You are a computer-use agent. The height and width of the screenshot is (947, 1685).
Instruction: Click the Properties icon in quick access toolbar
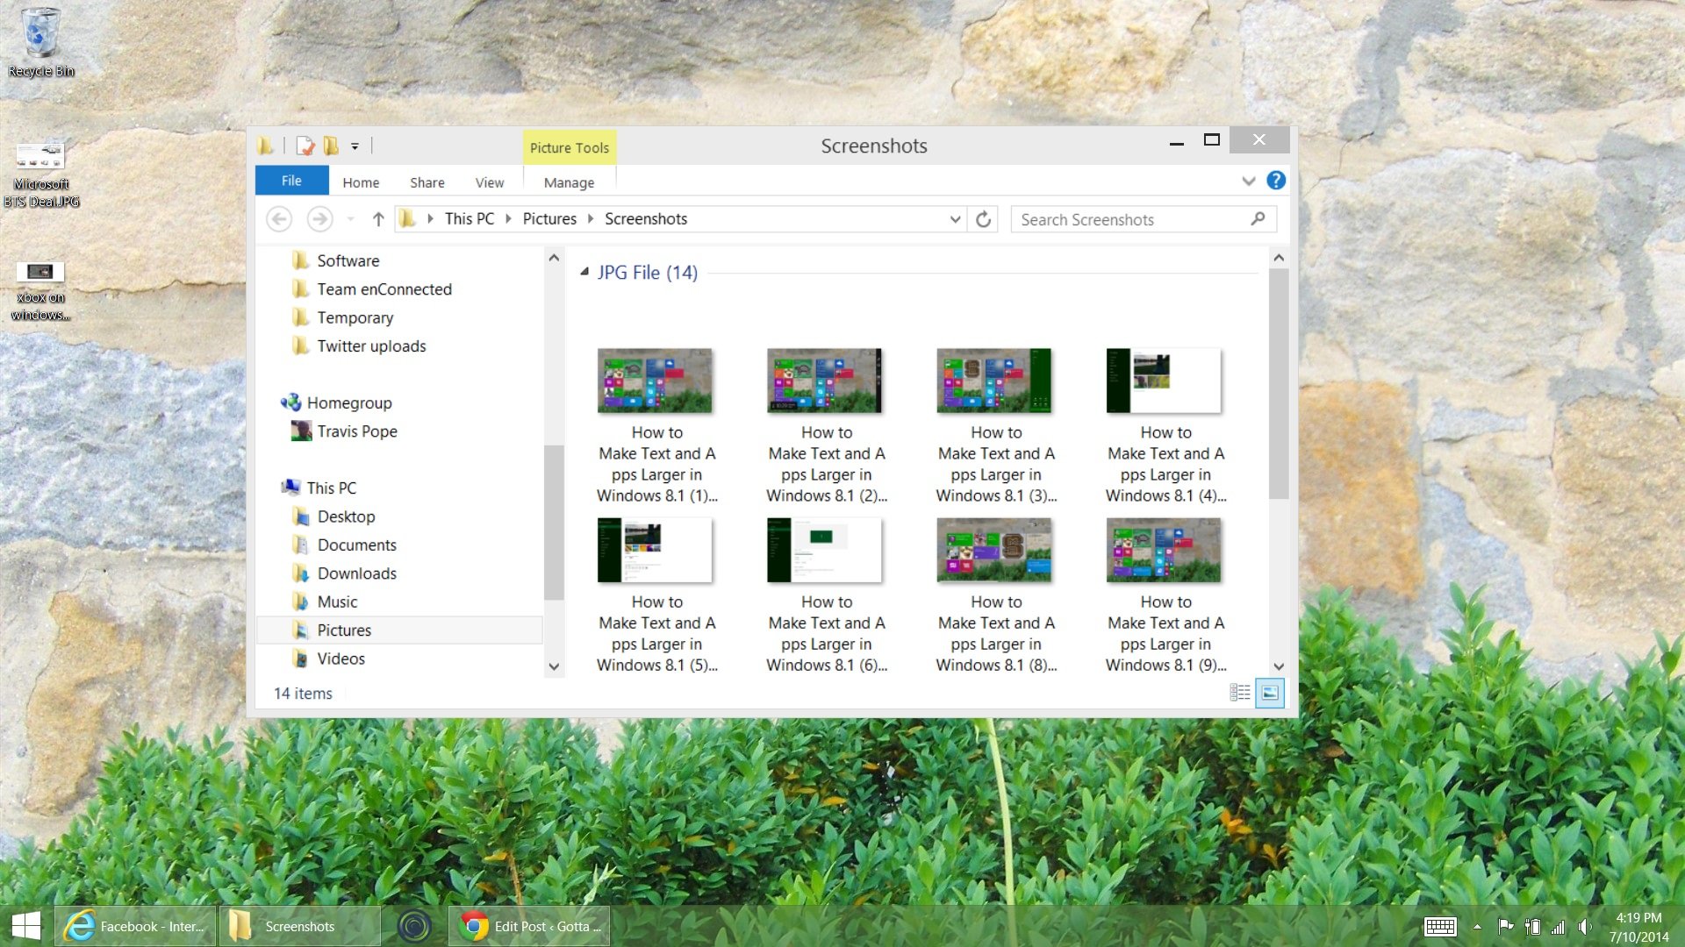tap(305, 146)
